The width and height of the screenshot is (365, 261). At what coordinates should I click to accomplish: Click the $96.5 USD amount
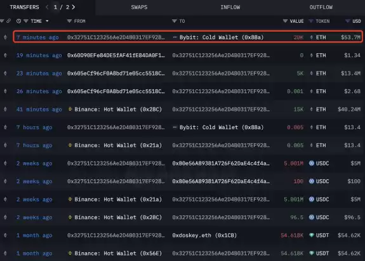[x=352, y=217]
